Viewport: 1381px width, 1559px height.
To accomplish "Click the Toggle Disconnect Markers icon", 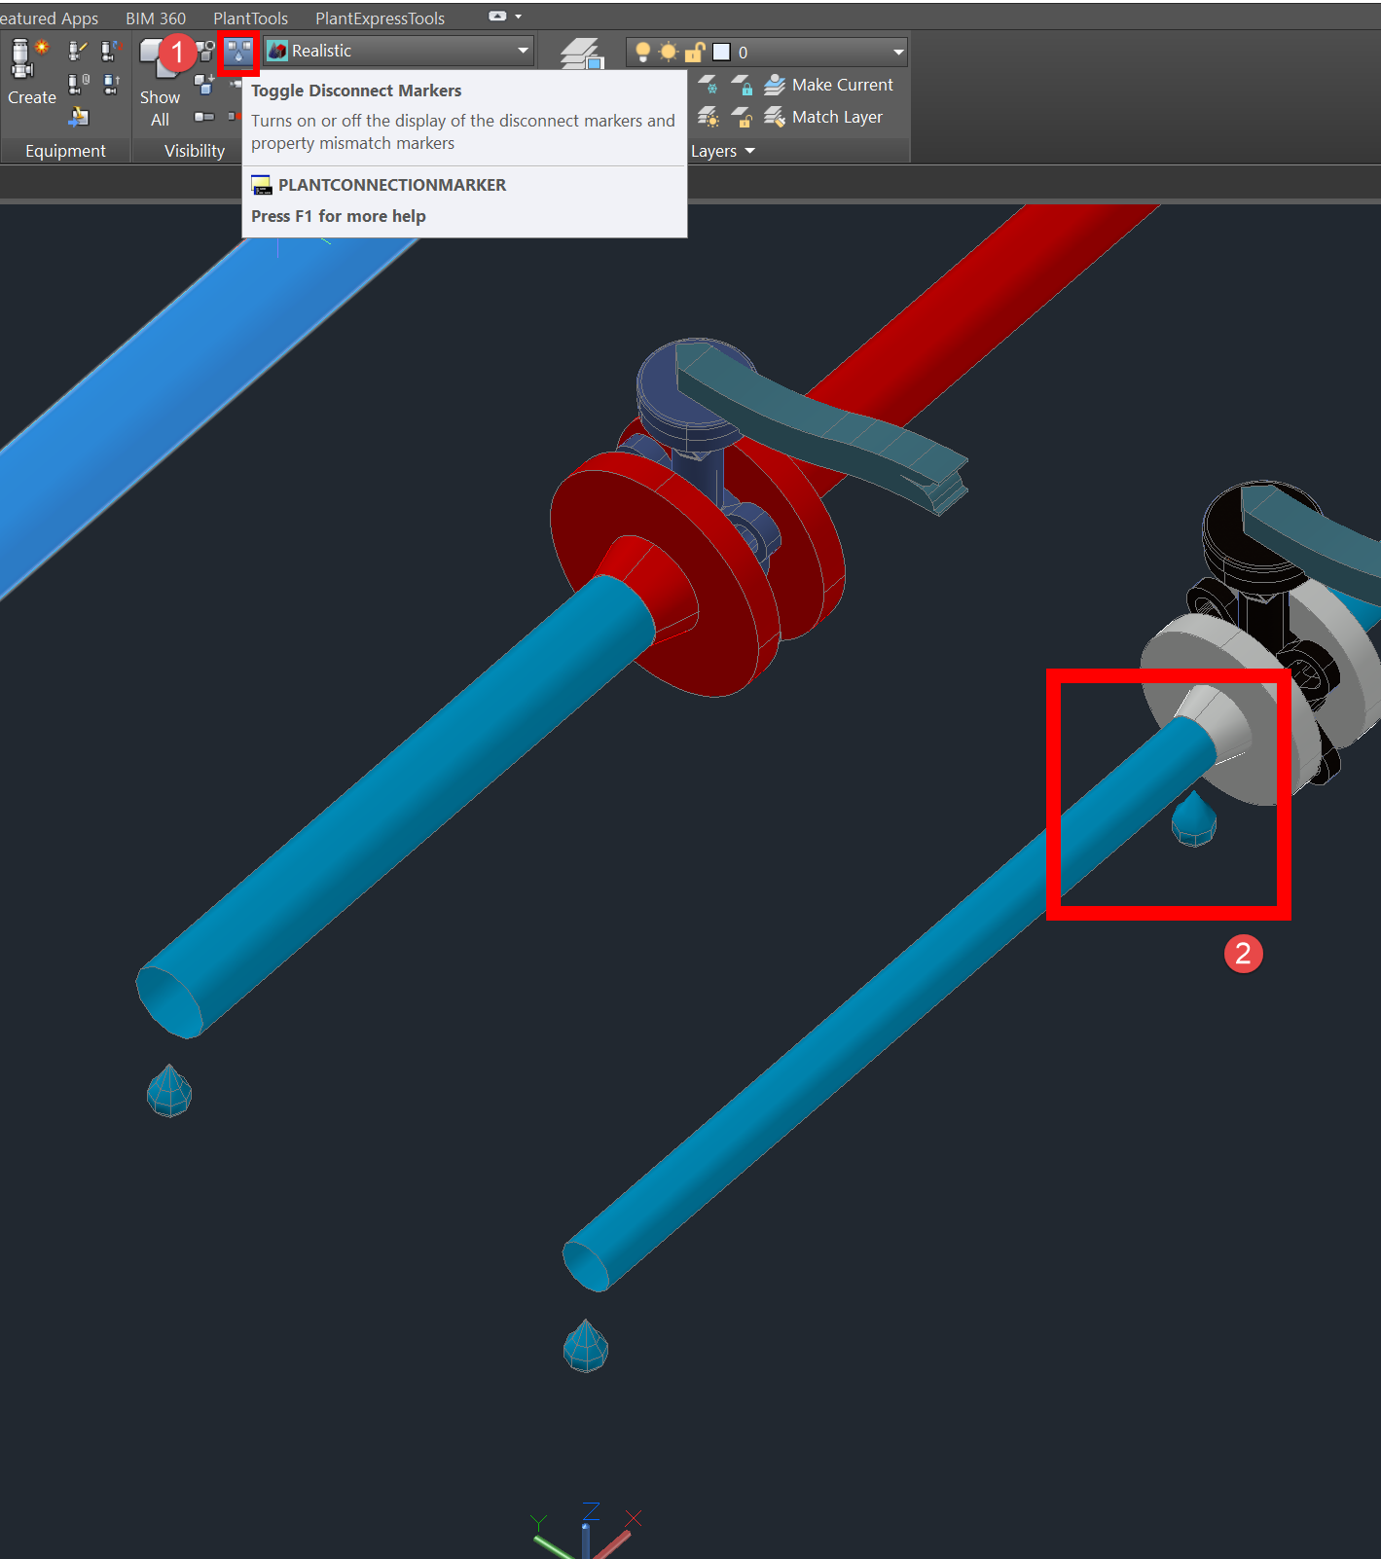I will 238,52.
